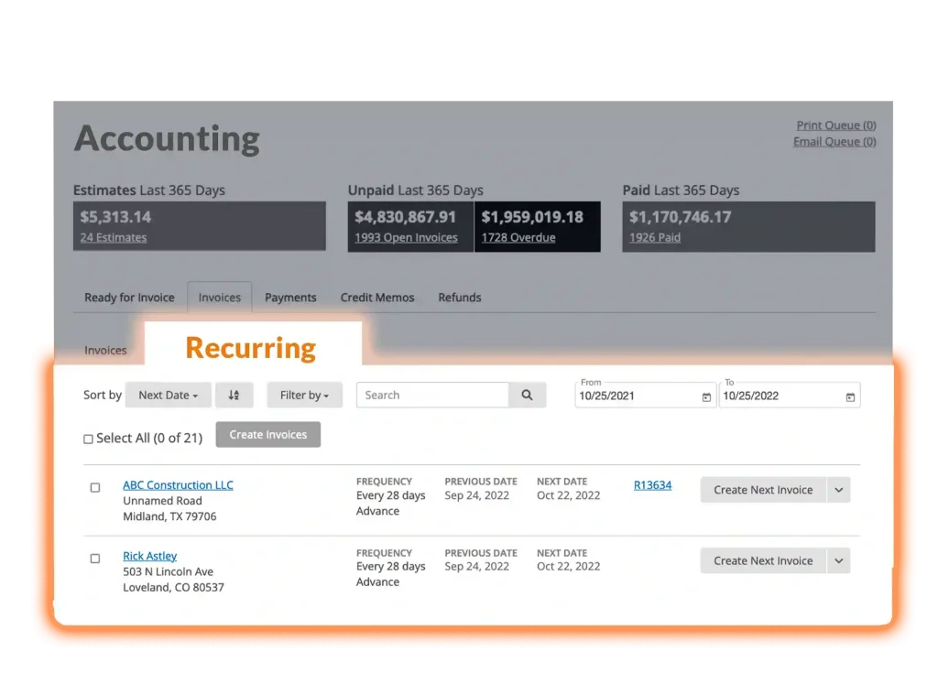938x695 pixels.
Task: Click the $1,170,746.17 paid amount
Action: click(681, 217)
